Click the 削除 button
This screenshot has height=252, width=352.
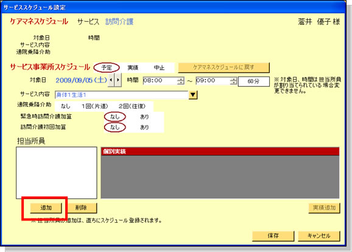point(81,208)
